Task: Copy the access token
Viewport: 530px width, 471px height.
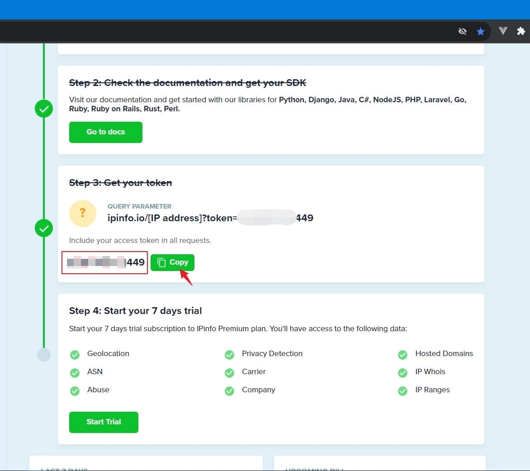Action: coord(172,262)
